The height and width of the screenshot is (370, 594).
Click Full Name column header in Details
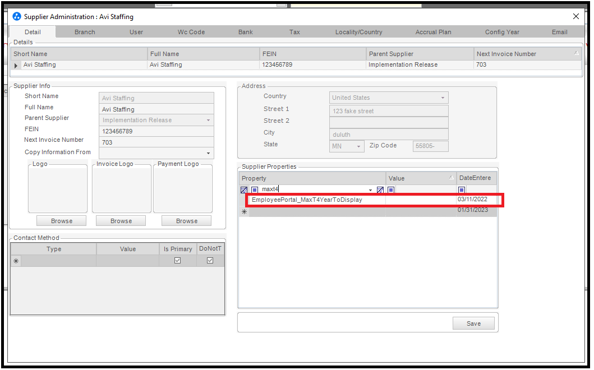click(204, 54)
